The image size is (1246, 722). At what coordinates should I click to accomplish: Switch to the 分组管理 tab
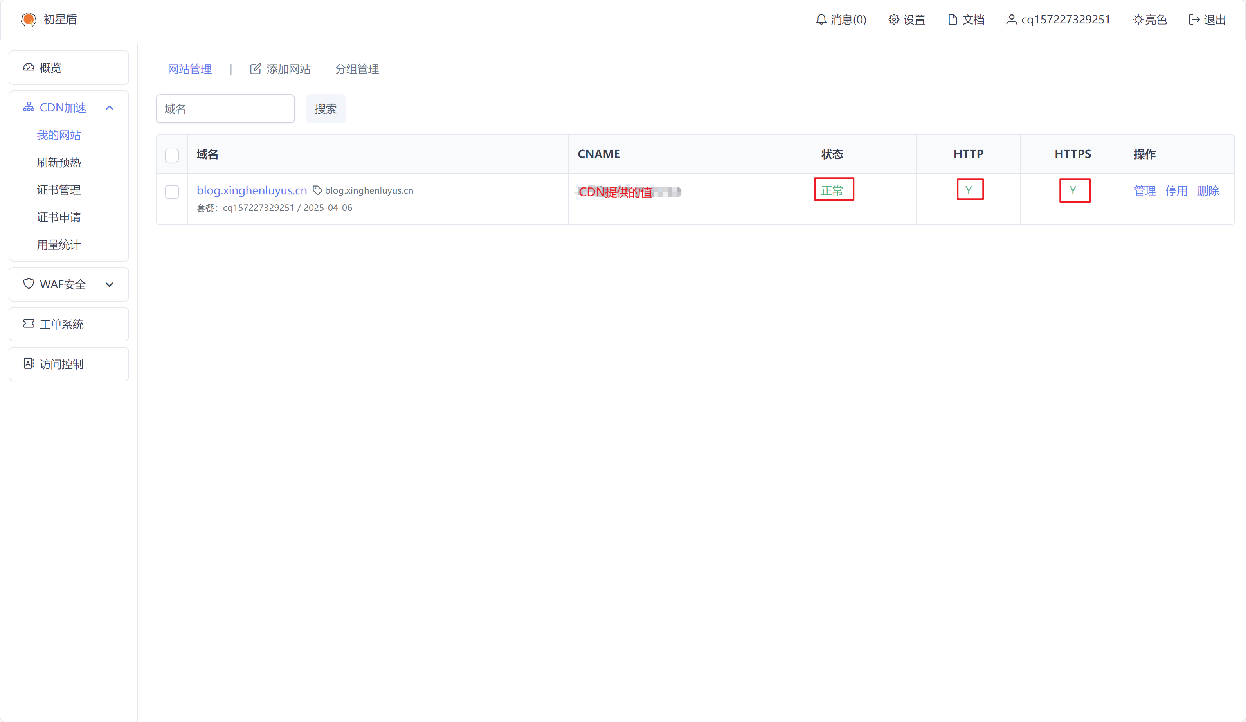coord(357,69)
